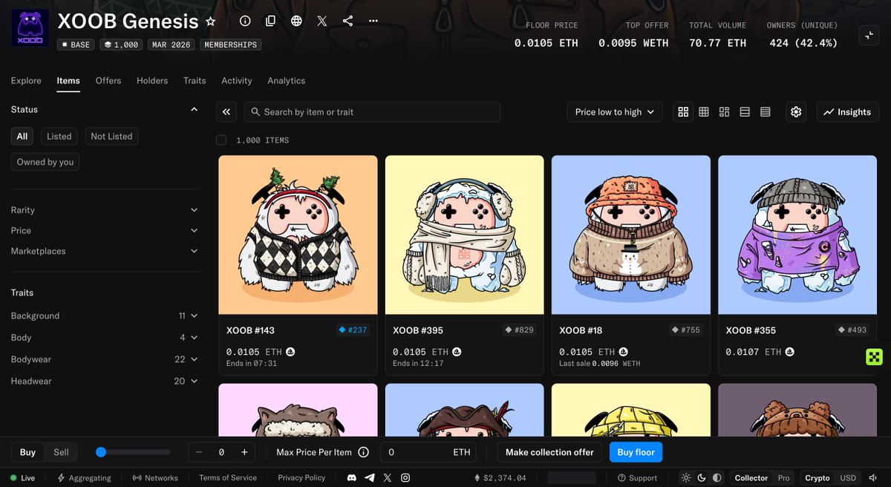Open the Explore tab
Screen dimensions: 891x487
(x=26, y=80)
